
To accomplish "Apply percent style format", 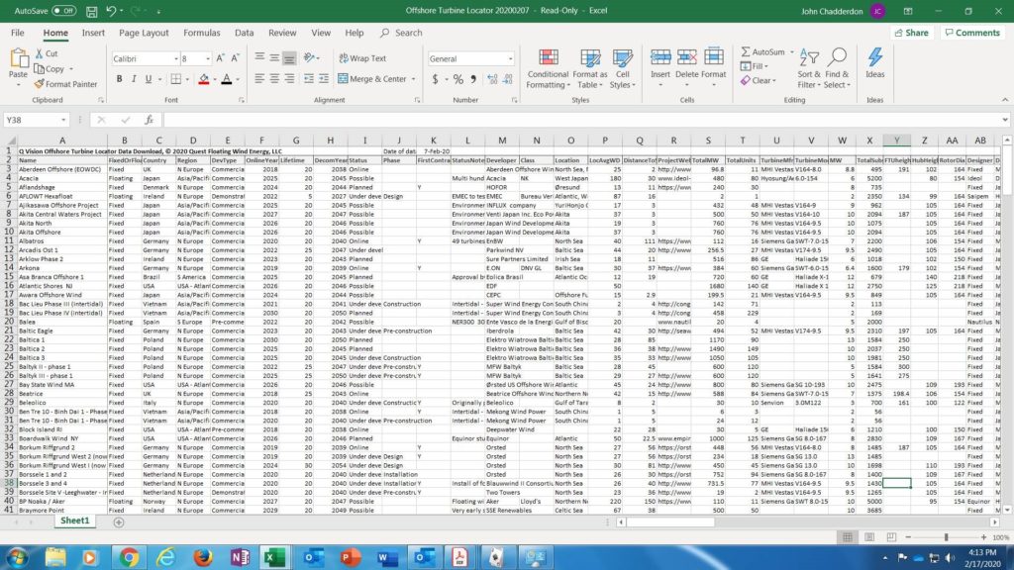I will (x=457, y=79).
